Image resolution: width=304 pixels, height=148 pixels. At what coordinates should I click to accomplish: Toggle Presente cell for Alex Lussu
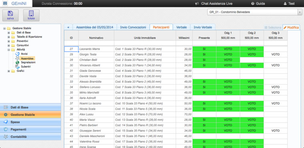[204, 114]
